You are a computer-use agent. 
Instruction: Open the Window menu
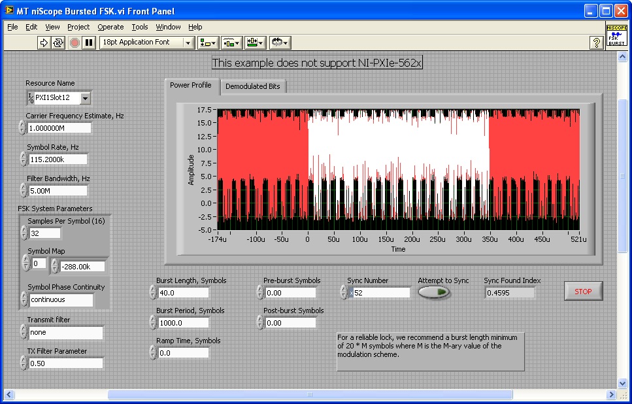pyautogui.click(x=168, y=27)
